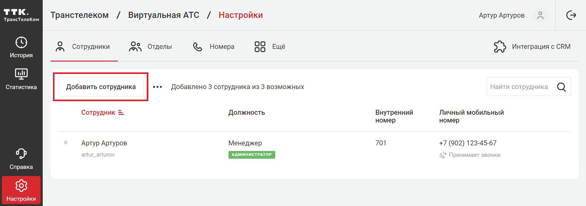
Task: Open the Артур Артуров account menu
Action: (x=501, y=15)
